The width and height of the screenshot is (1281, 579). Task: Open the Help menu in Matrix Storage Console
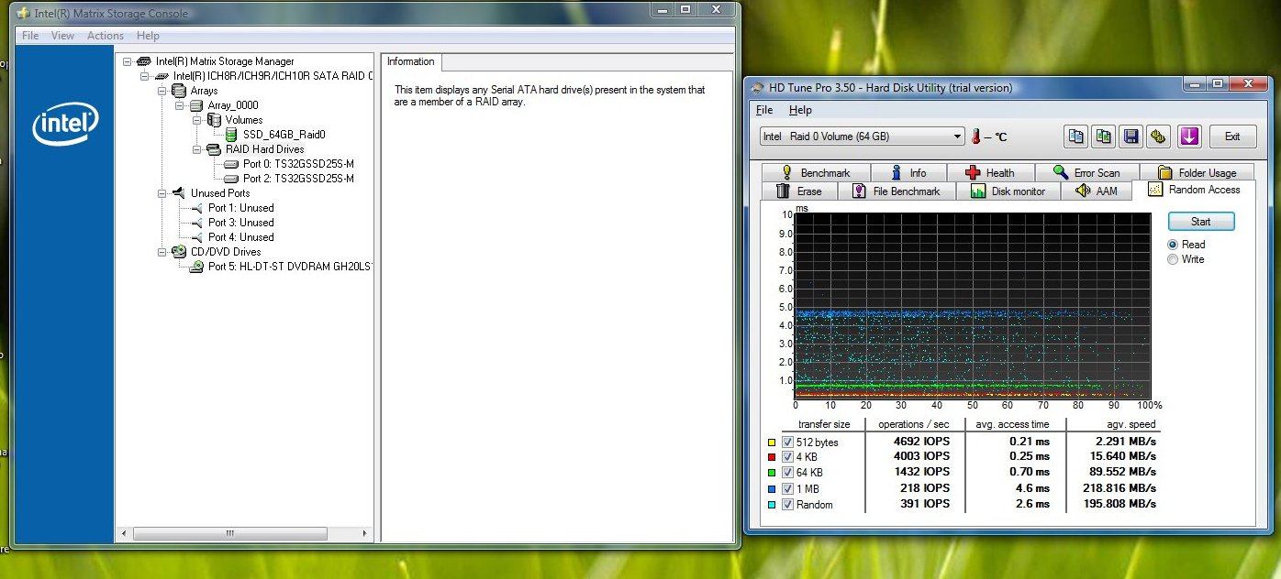148,36
